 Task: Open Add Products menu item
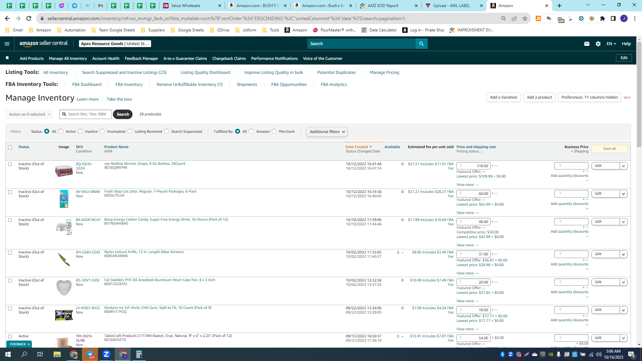(32, 58)
